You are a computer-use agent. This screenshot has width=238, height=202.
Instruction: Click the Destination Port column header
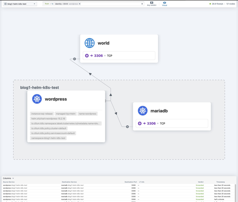131,182
